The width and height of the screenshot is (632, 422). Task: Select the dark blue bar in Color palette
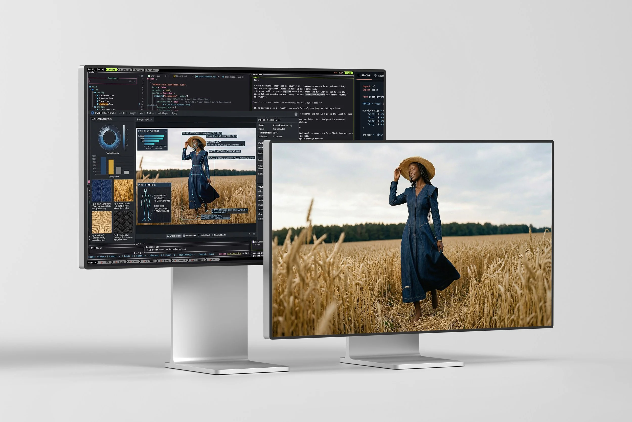coord(103,166)
